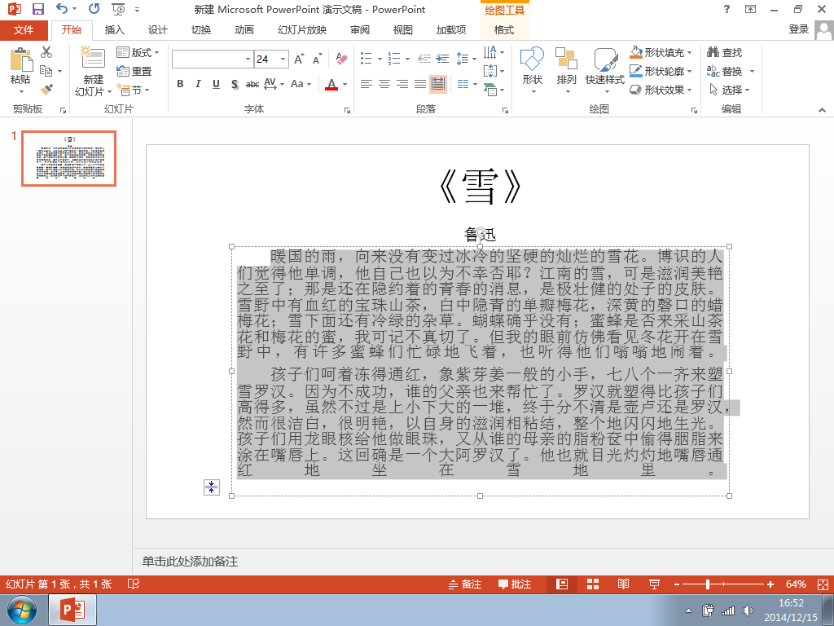
Task: Undo the last action
Action: [x=62, y=9]
